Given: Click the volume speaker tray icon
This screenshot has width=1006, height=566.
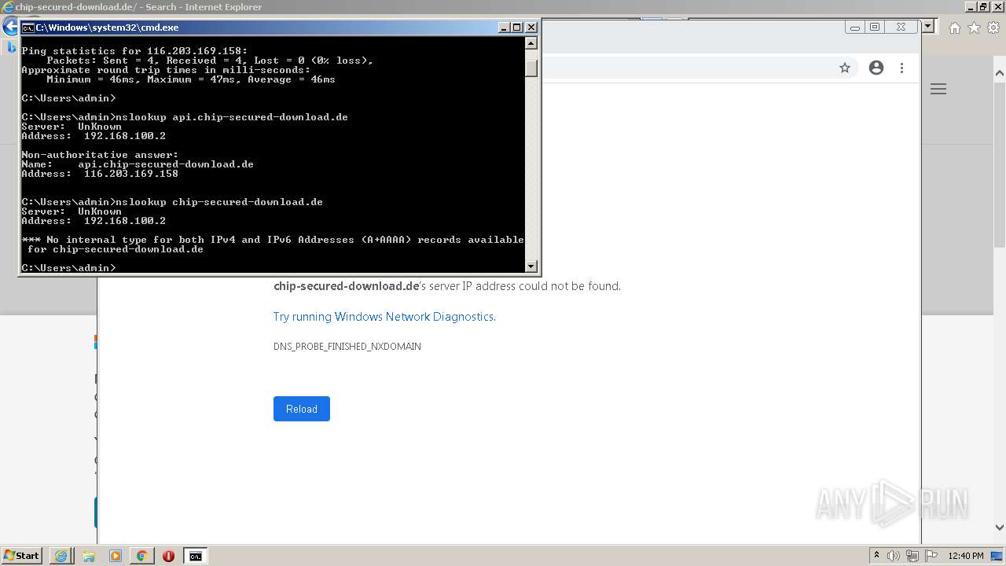Looking at the screenshot, I should (x=894, y=556).
